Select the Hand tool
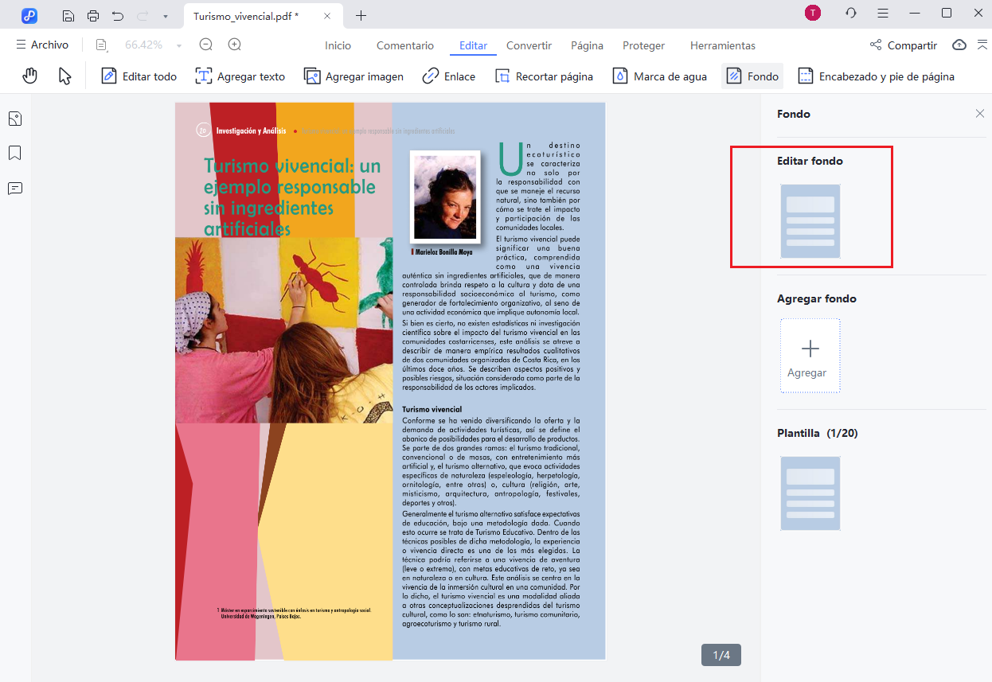 (x=29, y=76)
